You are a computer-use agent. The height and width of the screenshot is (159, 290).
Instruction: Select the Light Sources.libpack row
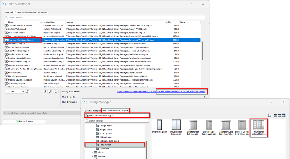click(x=102, y=76)
